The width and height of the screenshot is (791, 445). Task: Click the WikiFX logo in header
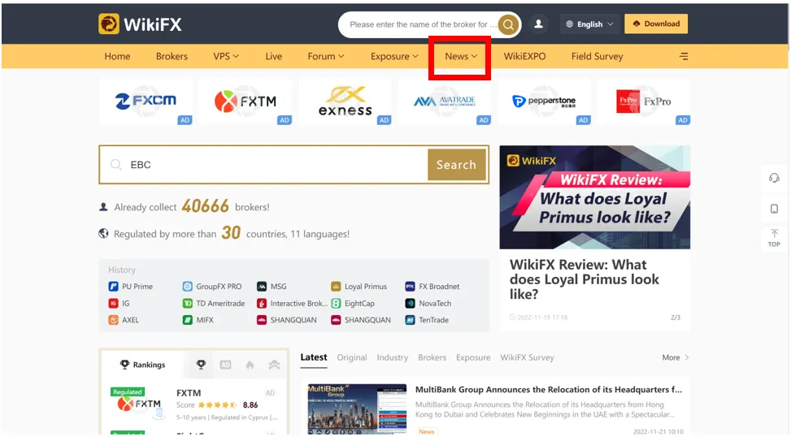[141, 24]
